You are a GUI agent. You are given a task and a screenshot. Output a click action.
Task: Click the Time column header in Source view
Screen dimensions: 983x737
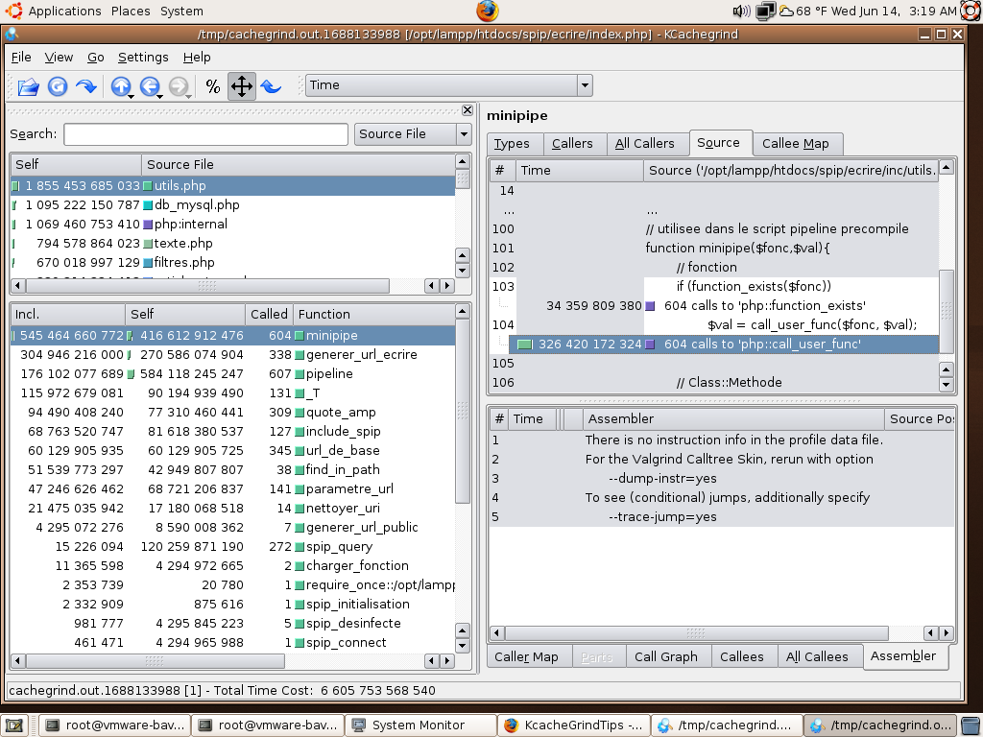(579, 171)
